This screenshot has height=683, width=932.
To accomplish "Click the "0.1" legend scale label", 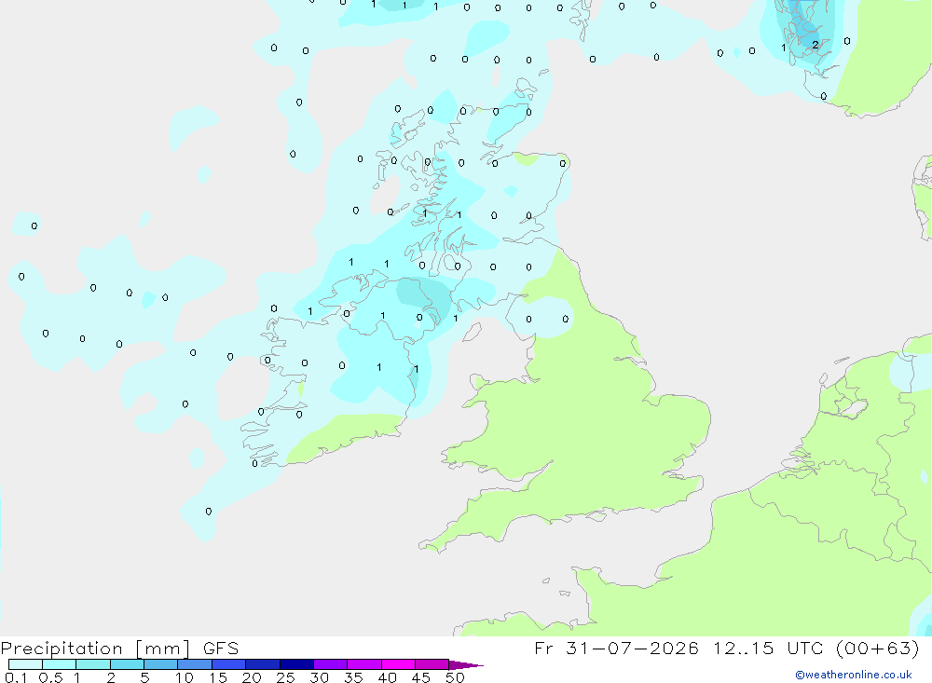I will coord(16,677).
